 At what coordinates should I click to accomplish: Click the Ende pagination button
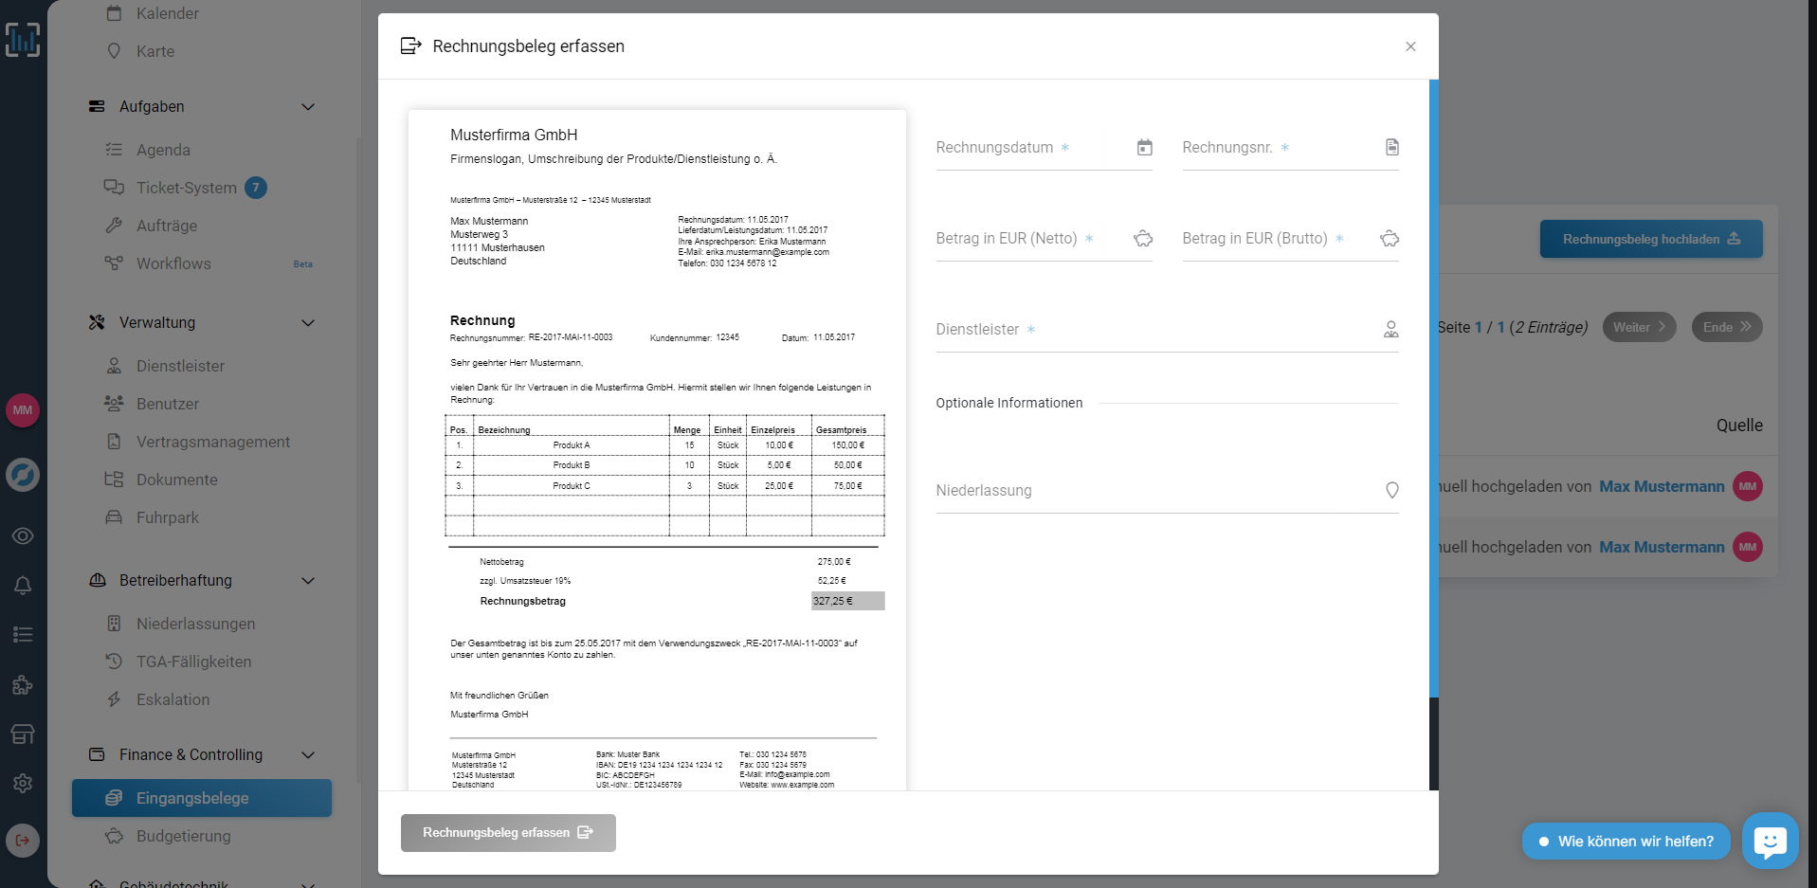[1727, 327]
